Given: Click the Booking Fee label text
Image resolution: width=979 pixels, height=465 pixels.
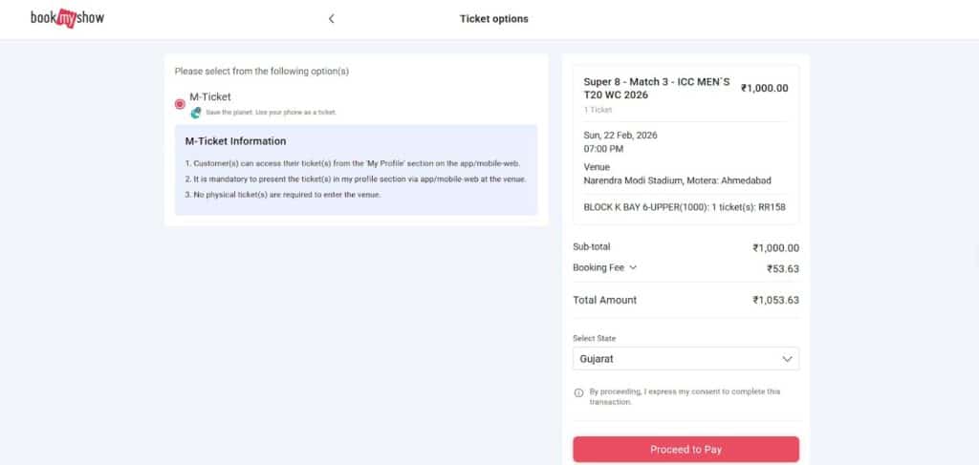Looking at the screenshot, I should click(x=598, y=268).
